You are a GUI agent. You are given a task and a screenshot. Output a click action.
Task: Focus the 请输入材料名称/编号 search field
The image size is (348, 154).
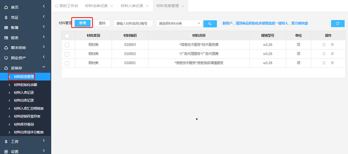tap(133, 23)
